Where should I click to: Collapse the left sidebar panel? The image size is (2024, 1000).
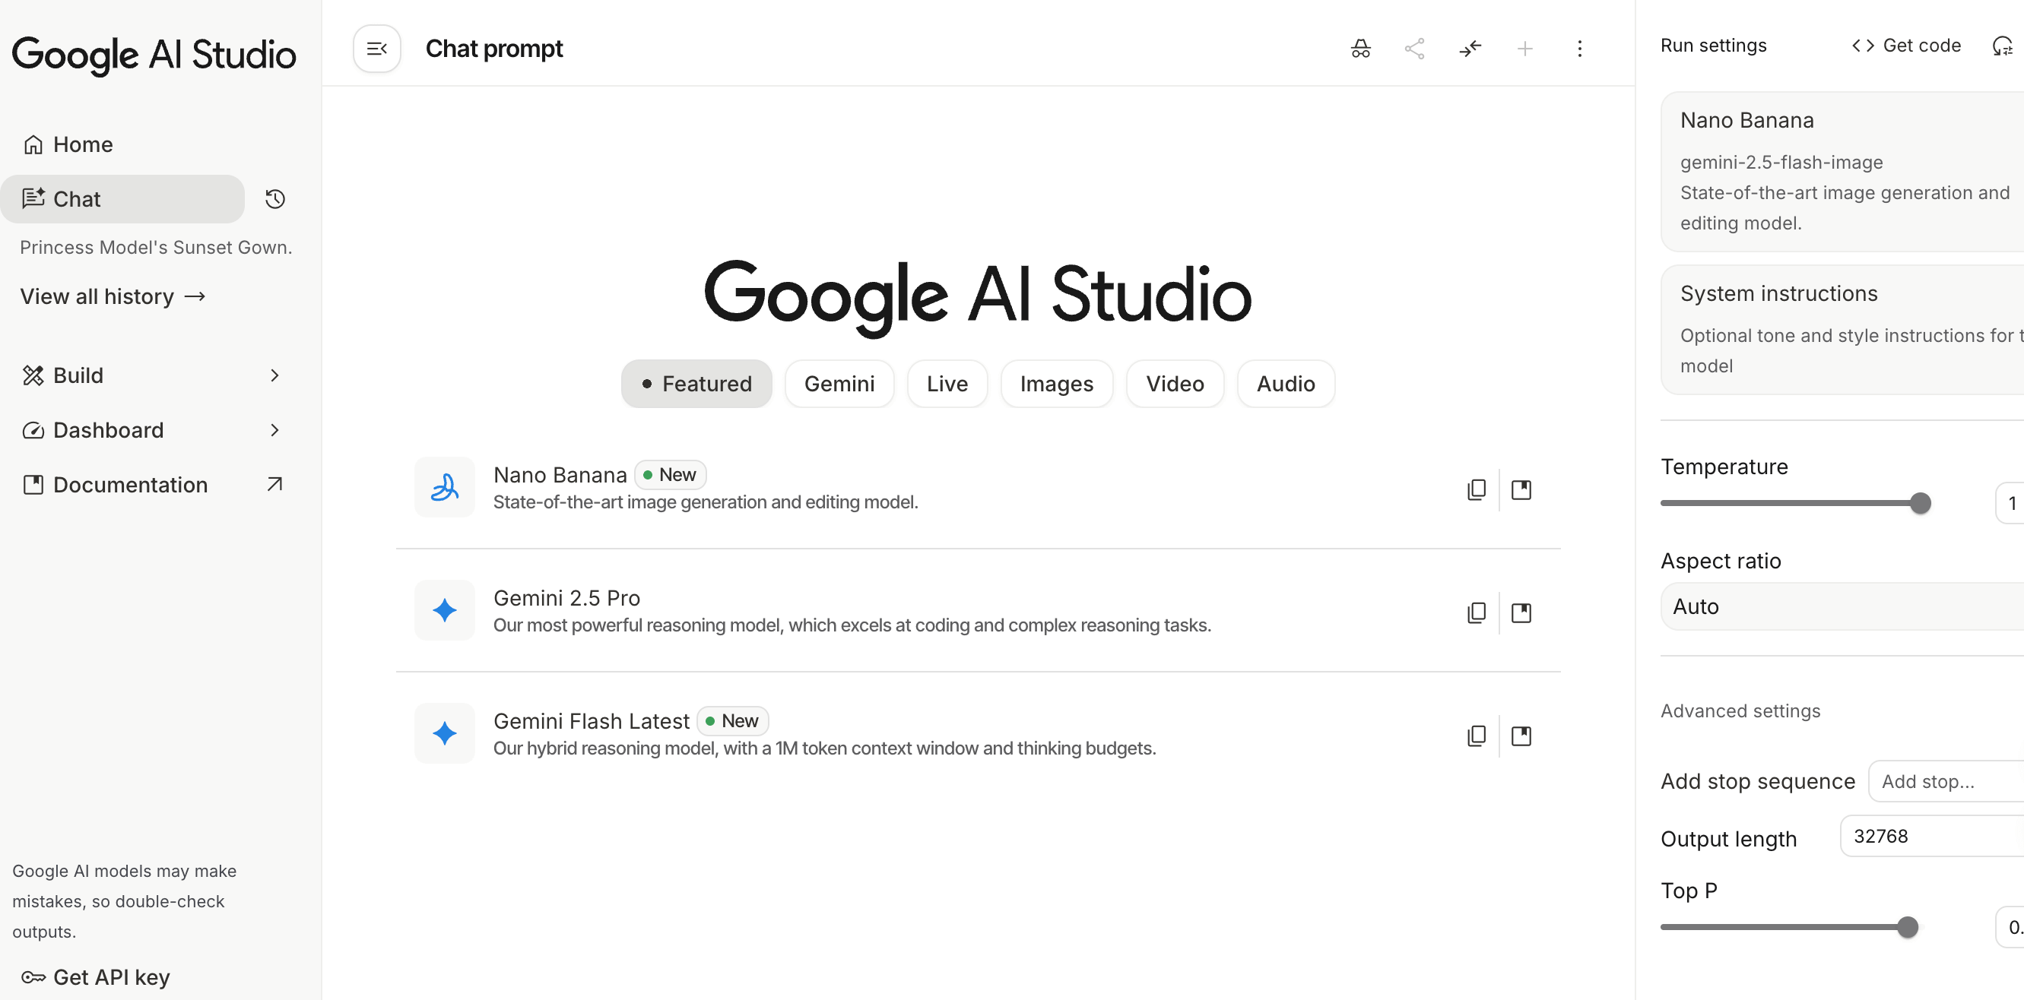point(376,48)
